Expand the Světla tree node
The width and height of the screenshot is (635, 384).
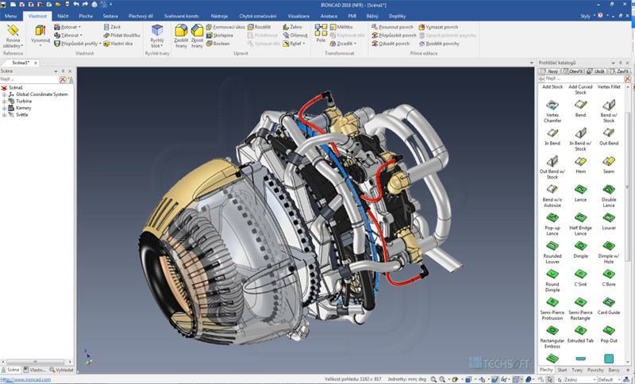click(x=5, y=115)
